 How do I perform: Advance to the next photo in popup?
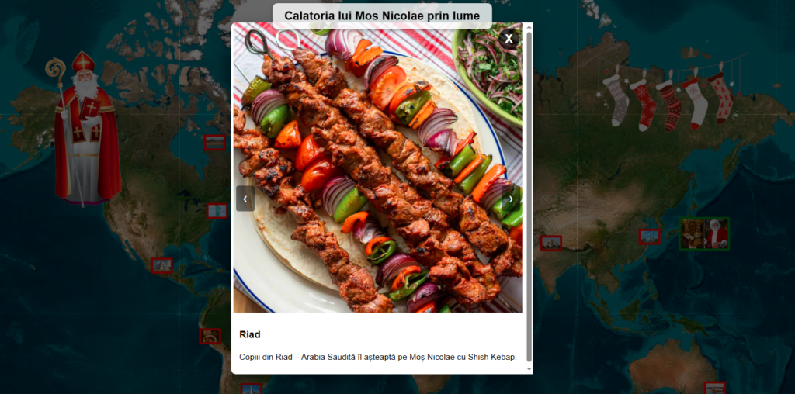pos(511,199)
